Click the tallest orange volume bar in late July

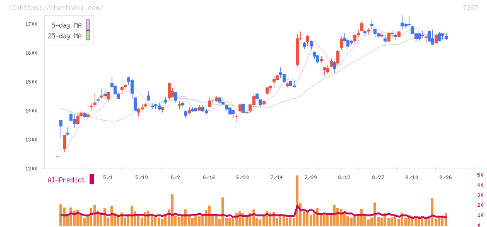297,201
